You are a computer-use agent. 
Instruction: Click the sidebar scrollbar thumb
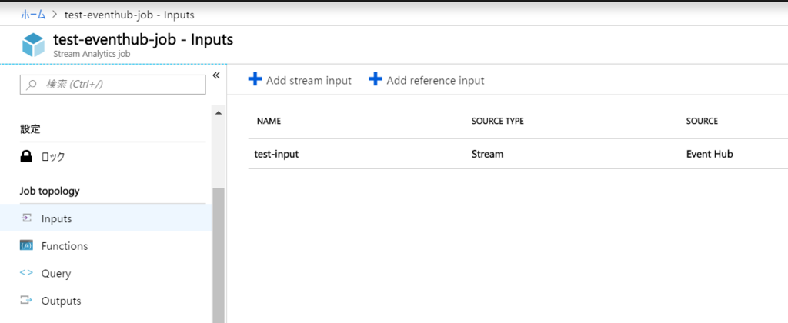coord(218,255)
